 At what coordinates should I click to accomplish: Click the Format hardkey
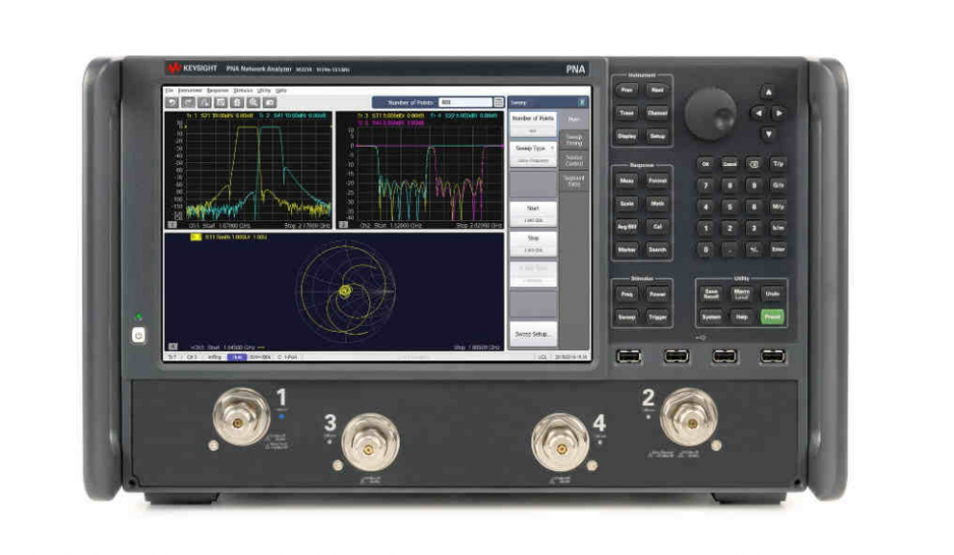tap(657, 180)
